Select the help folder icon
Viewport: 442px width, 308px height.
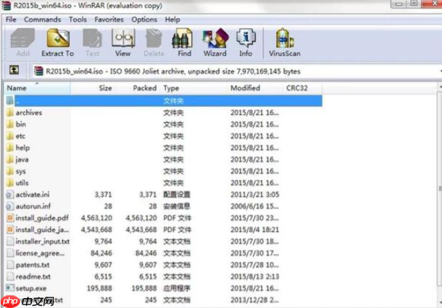tap(10, 147)
